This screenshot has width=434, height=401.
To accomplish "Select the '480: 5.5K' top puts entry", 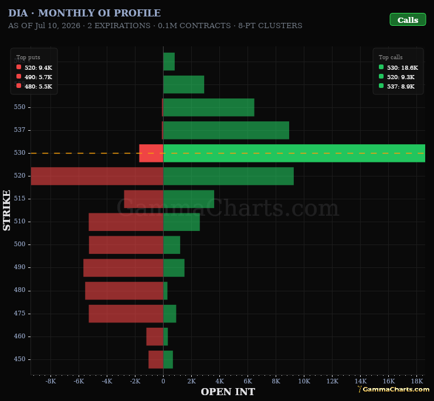I will (34, 86).
